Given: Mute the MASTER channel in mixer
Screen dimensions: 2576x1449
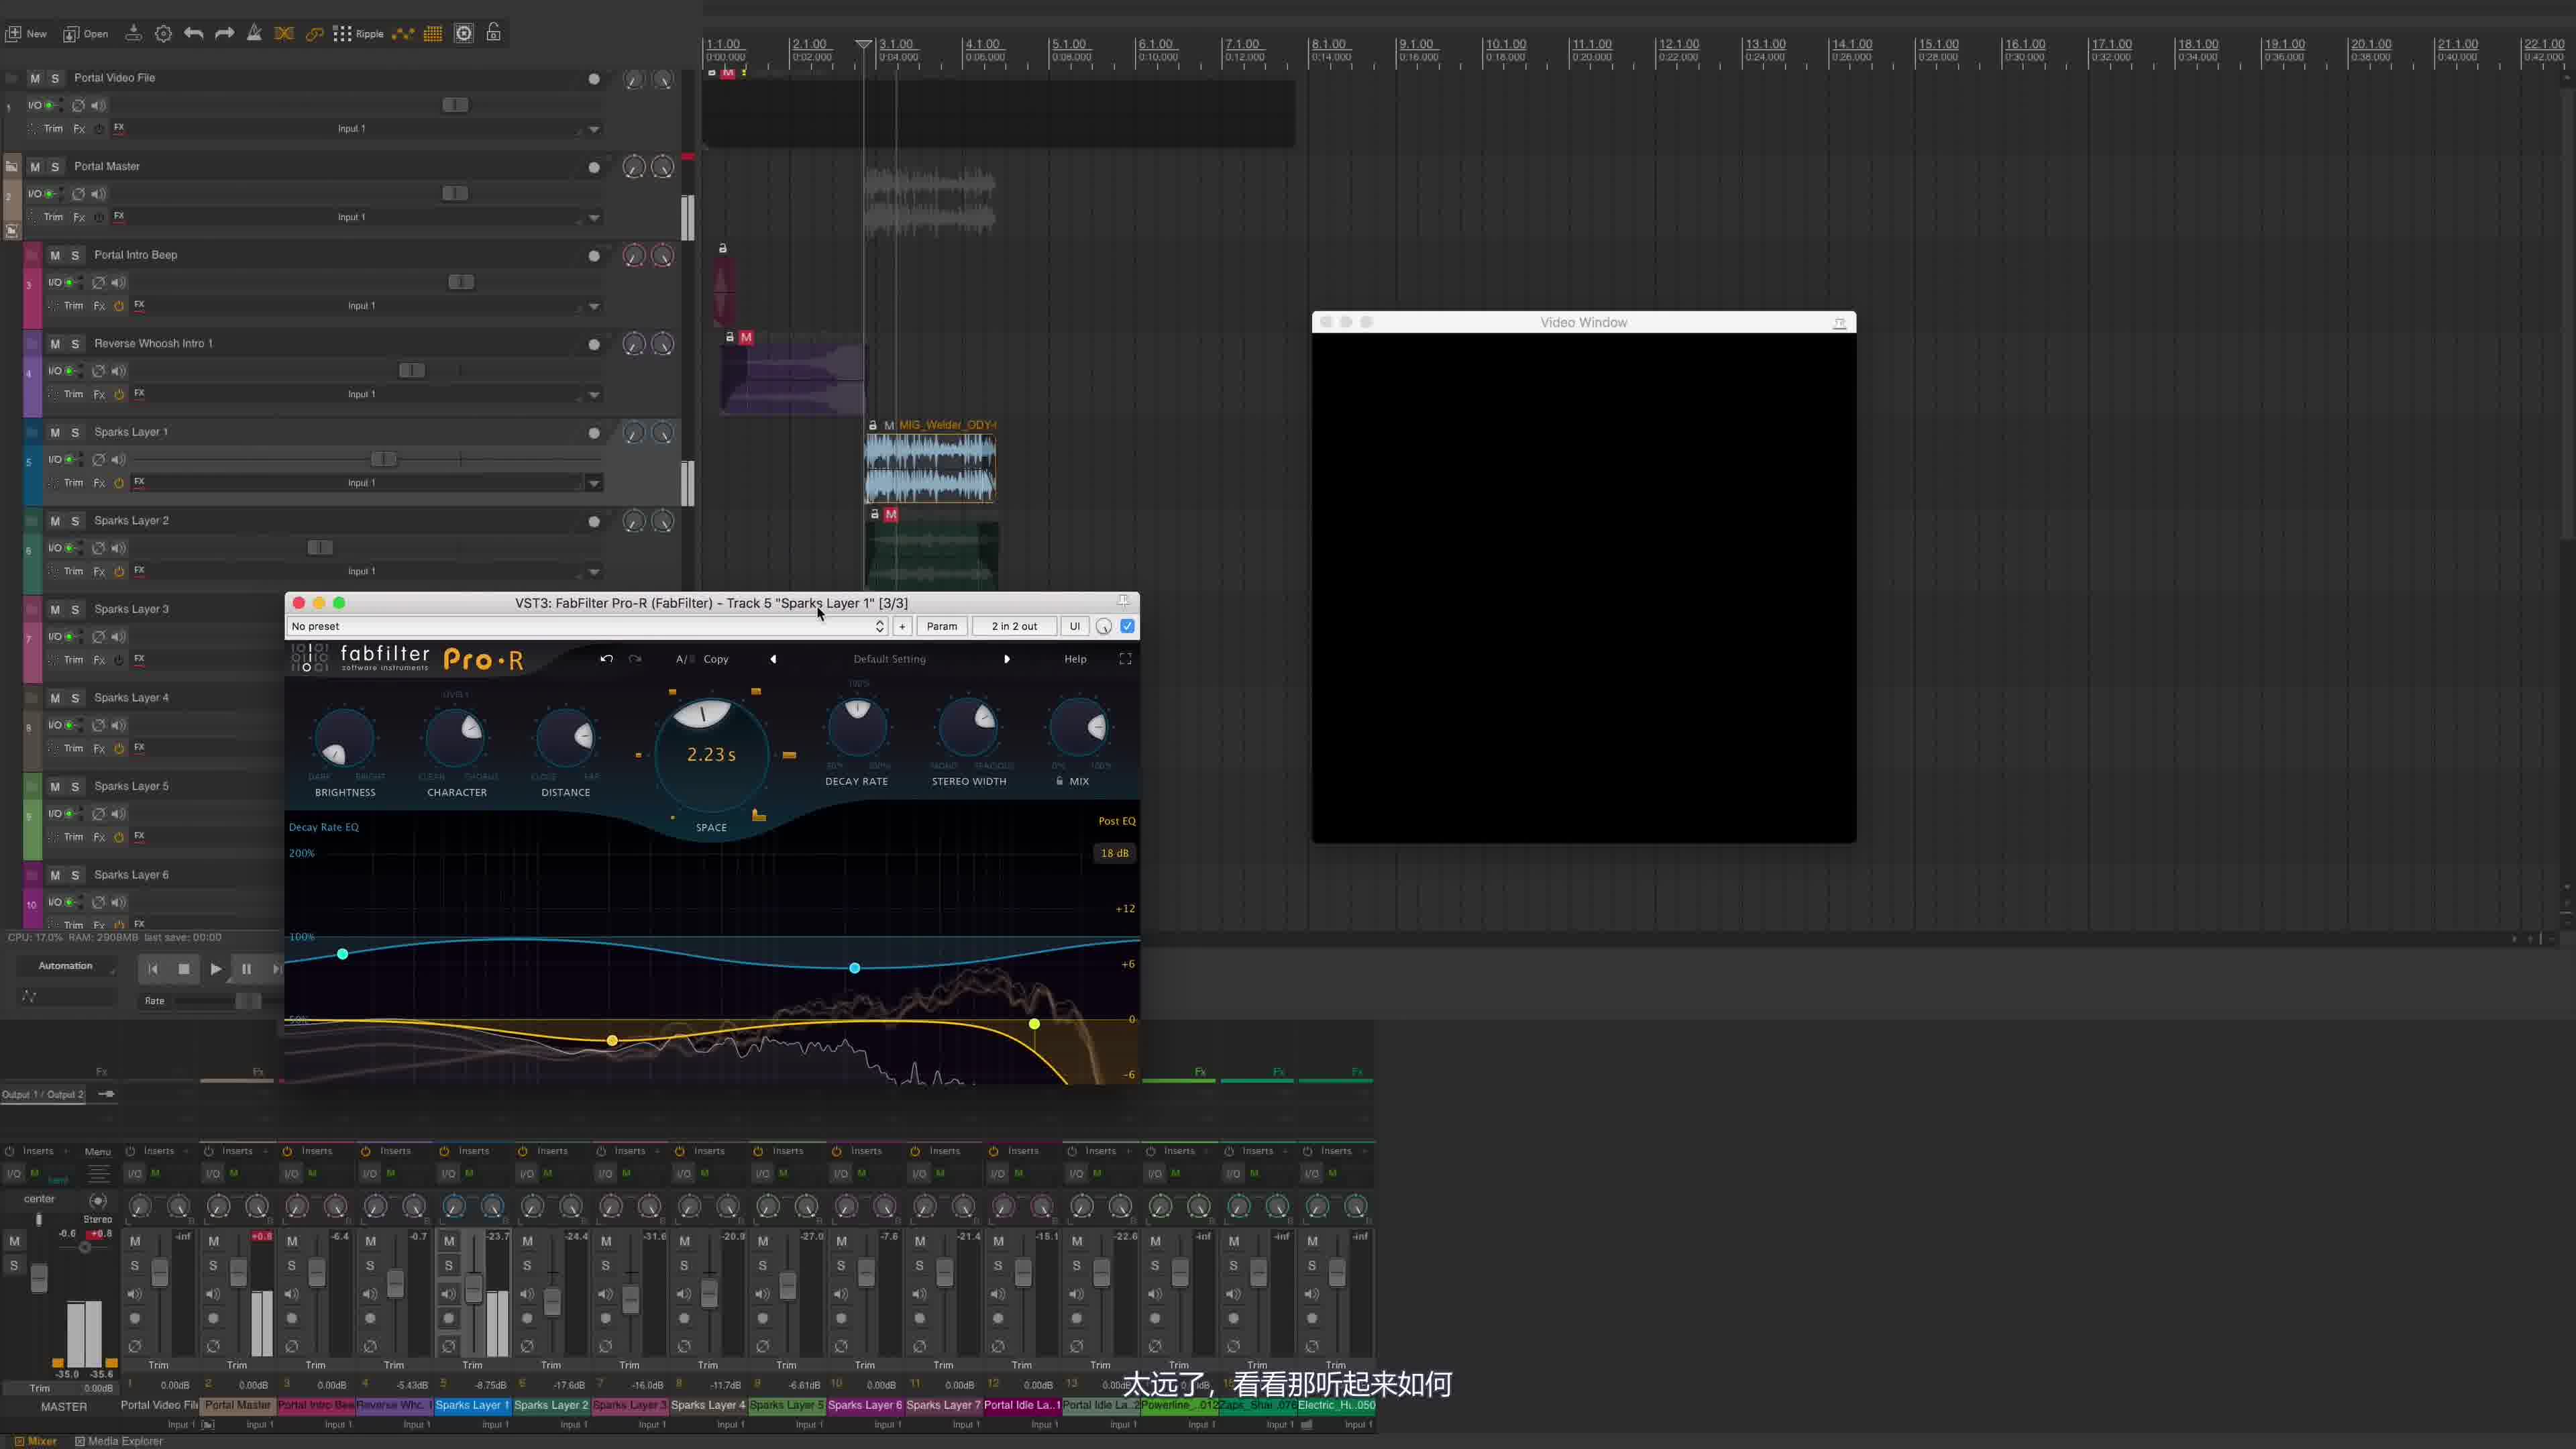Looking at the screenshot, I should 14,1241.
